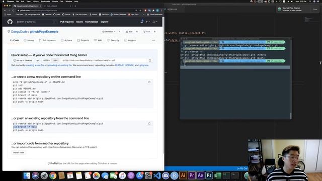
Task: Open Discord from the dock
Action: click(x=166, y=175)
